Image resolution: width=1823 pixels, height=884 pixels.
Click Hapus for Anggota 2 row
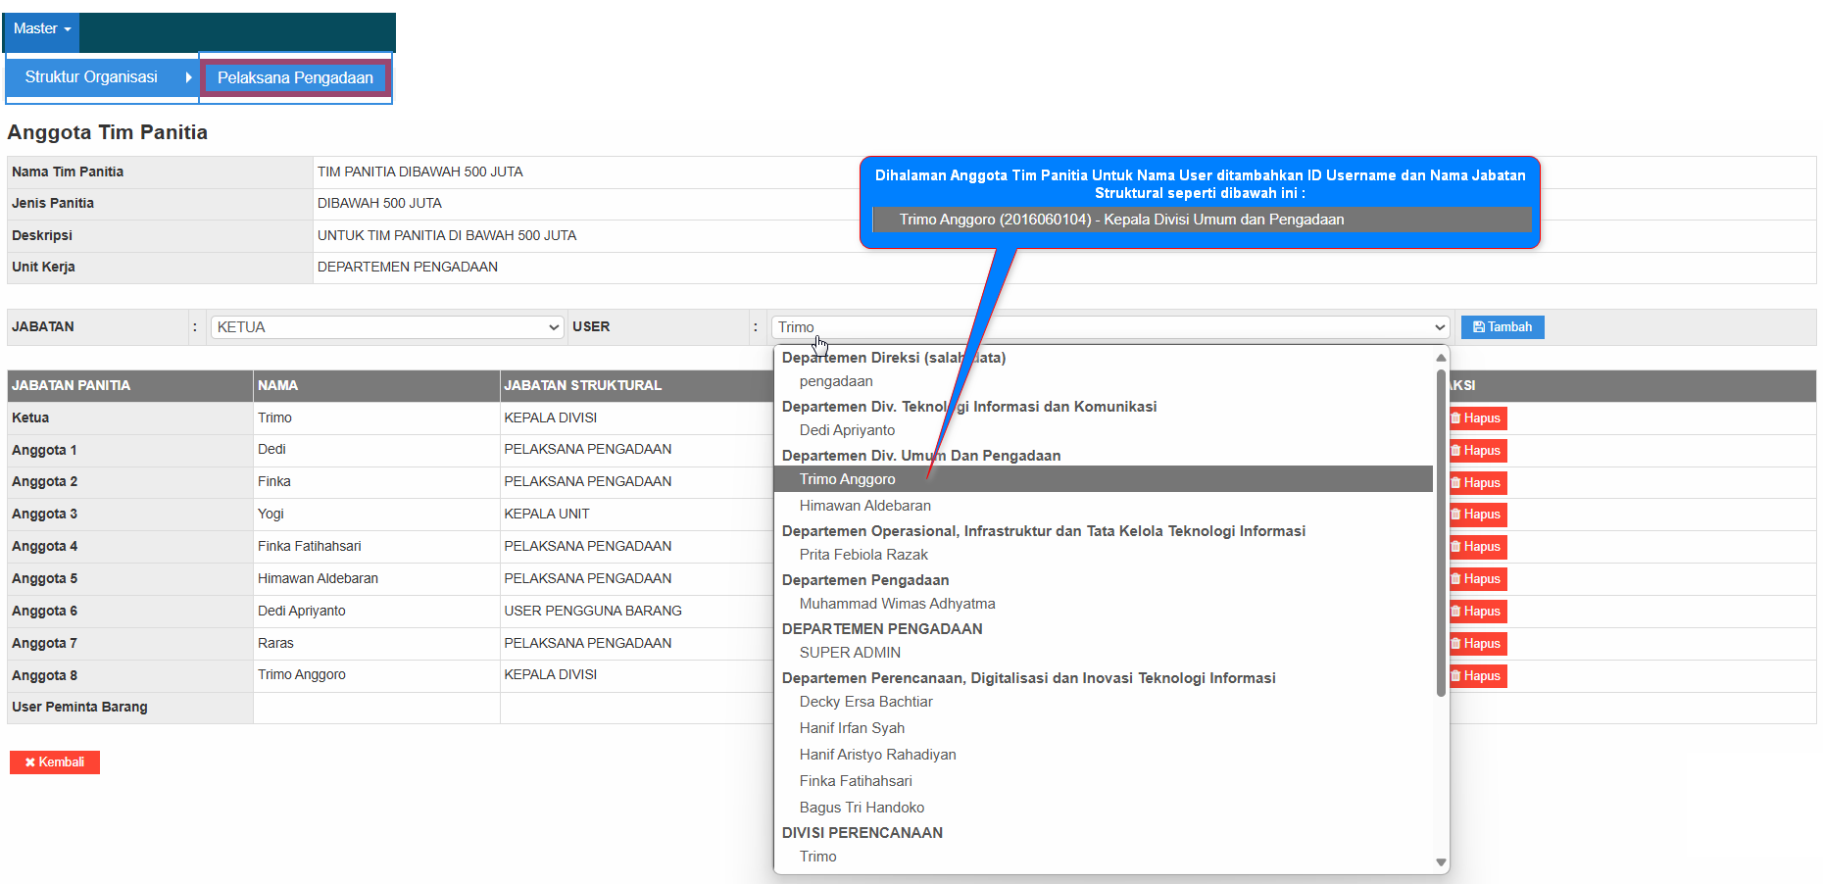point(1477,483)
